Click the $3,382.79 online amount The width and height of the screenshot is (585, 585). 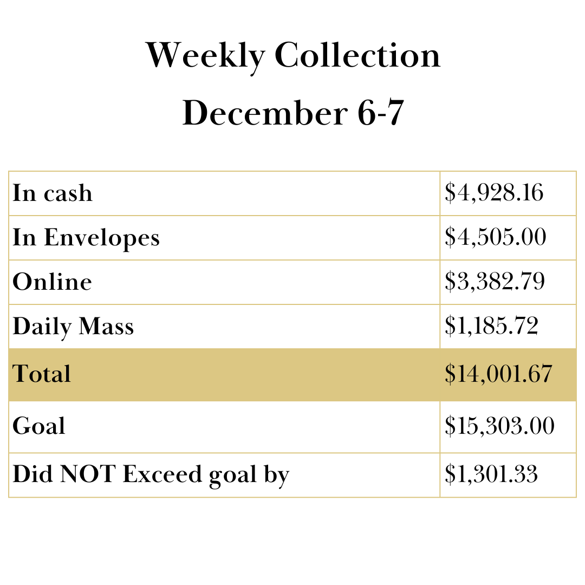495,282
